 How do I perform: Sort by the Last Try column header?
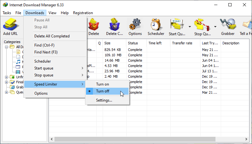pyautogui.click(x=210, y=43)
